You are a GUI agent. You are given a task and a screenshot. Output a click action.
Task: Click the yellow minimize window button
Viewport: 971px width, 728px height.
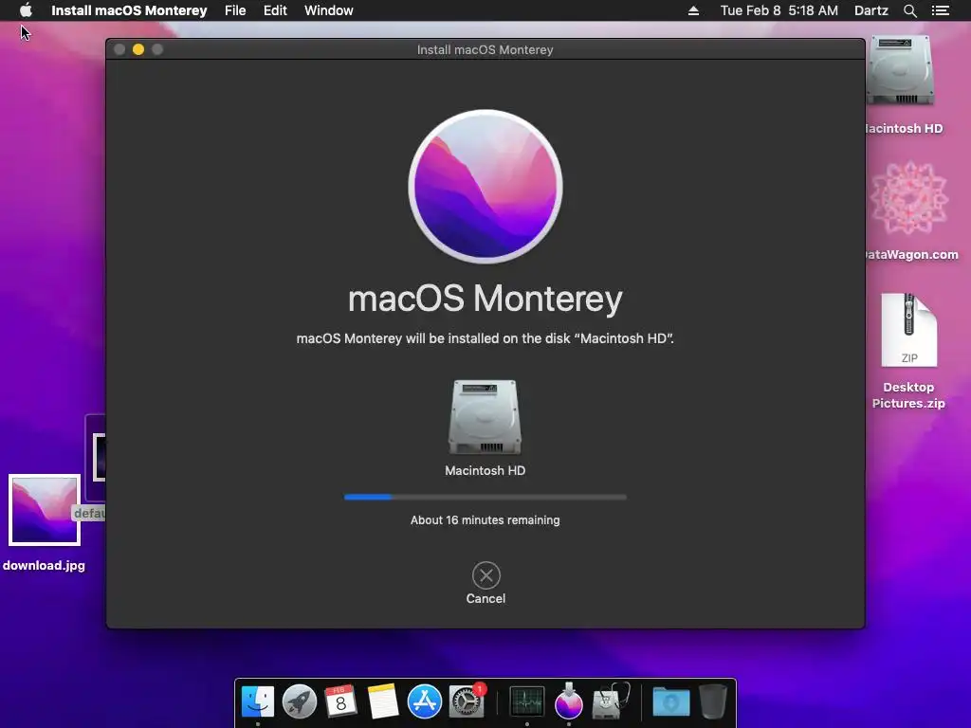pyautogui.click(x=138, y=49)
